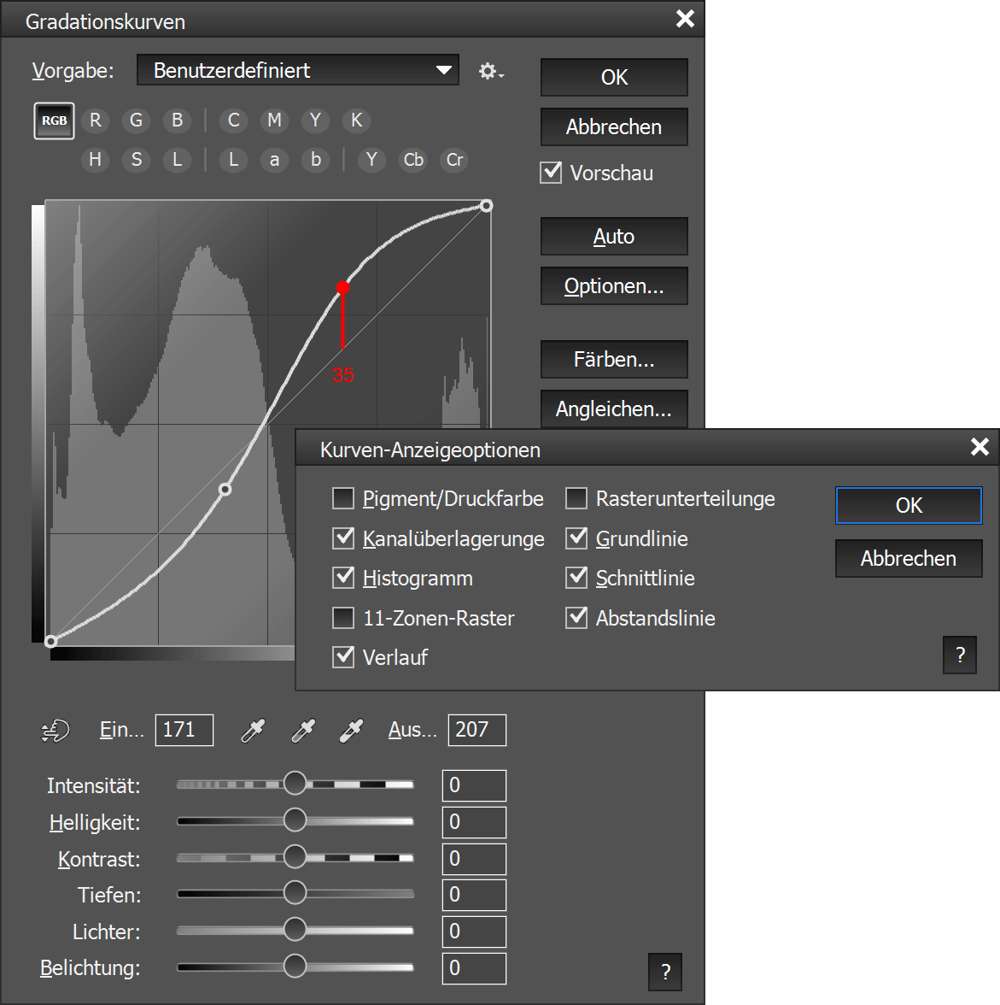Select the Cr channel button
The image size is (1000, 1005).
pyautogui.click(x=454, y=160)
